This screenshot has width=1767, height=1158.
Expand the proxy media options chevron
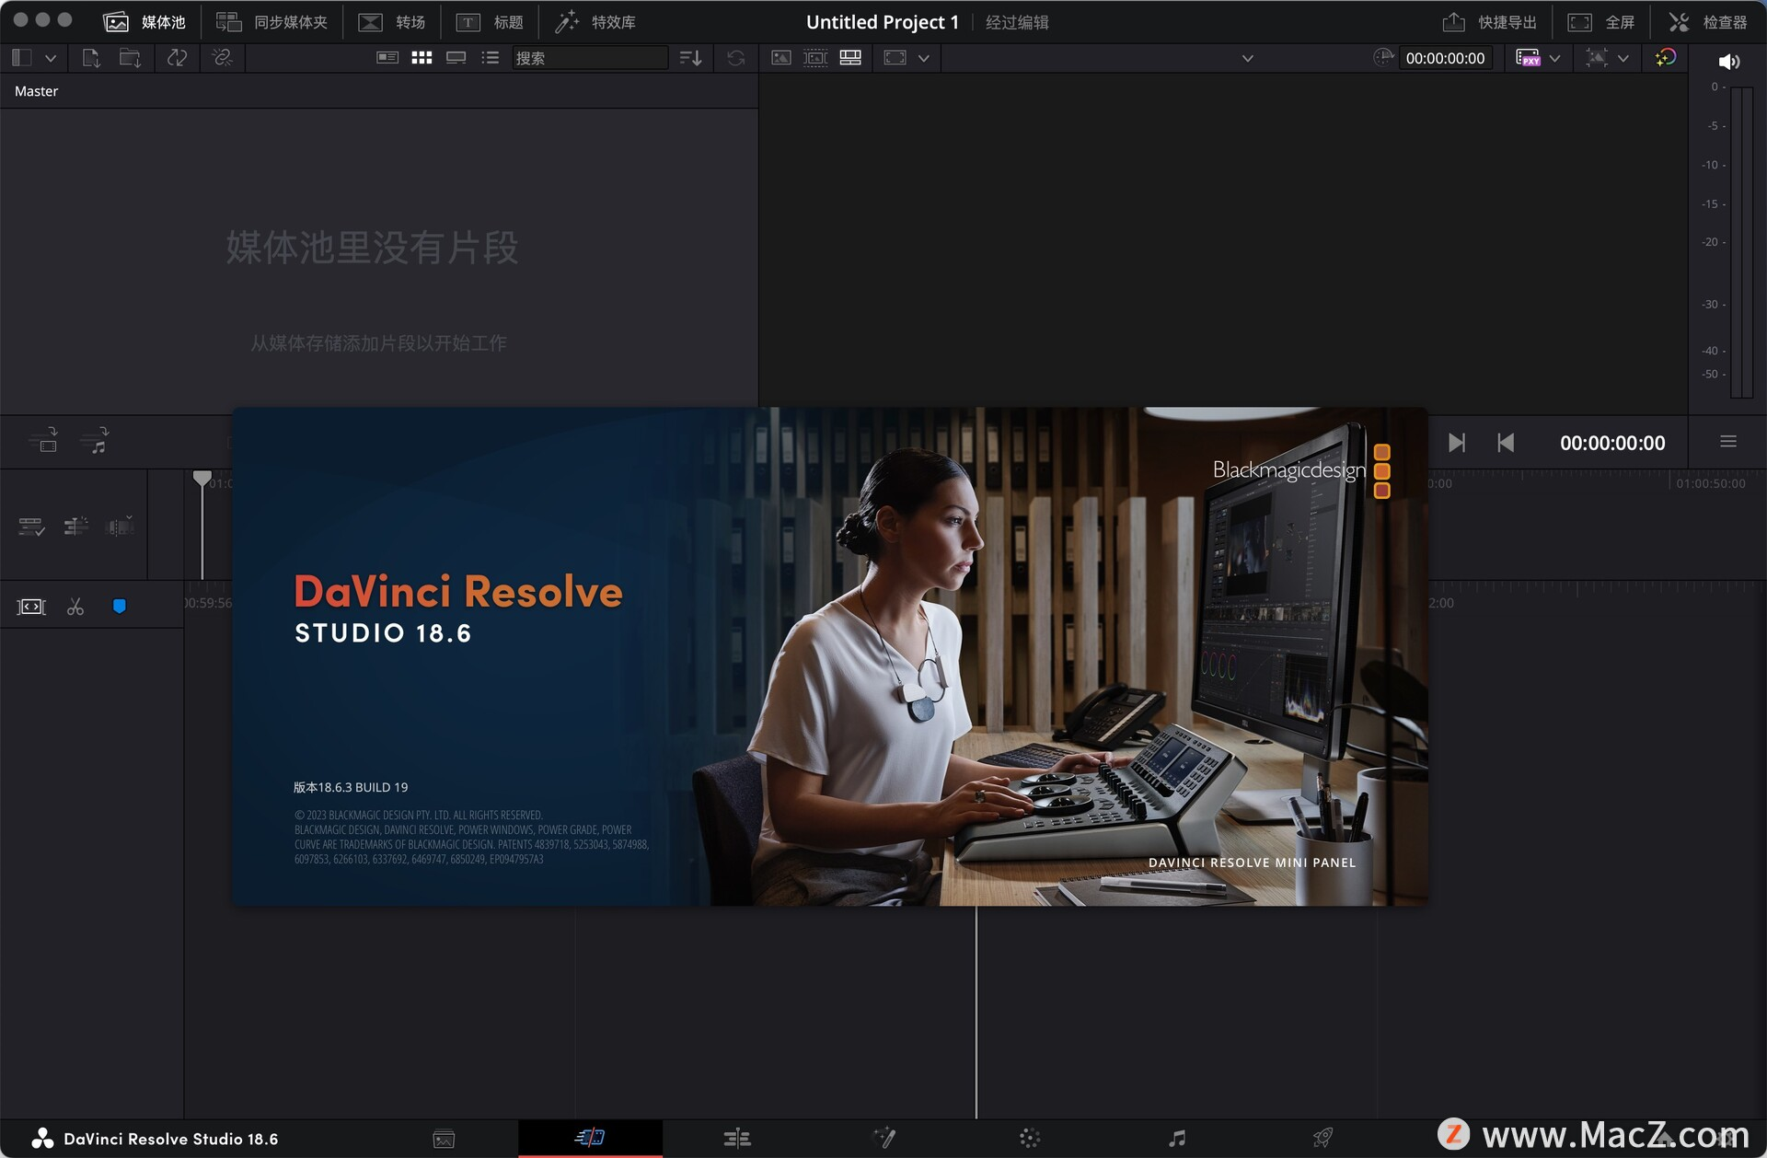click(x=1554, y=58)
